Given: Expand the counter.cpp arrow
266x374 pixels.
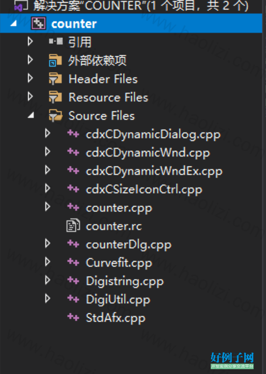Looking at the screenshot, I should tap(48, 207).
